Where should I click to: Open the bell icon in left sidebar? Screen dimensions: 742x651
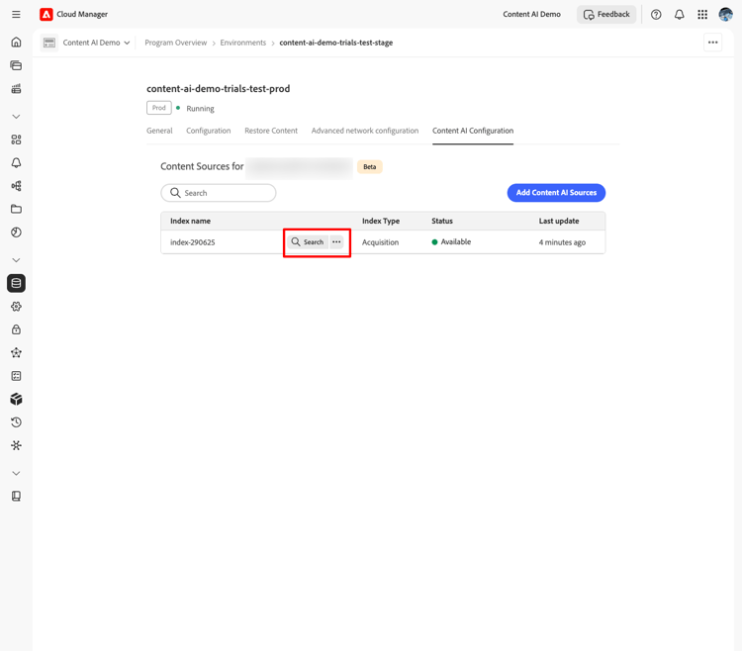(16, 162)
